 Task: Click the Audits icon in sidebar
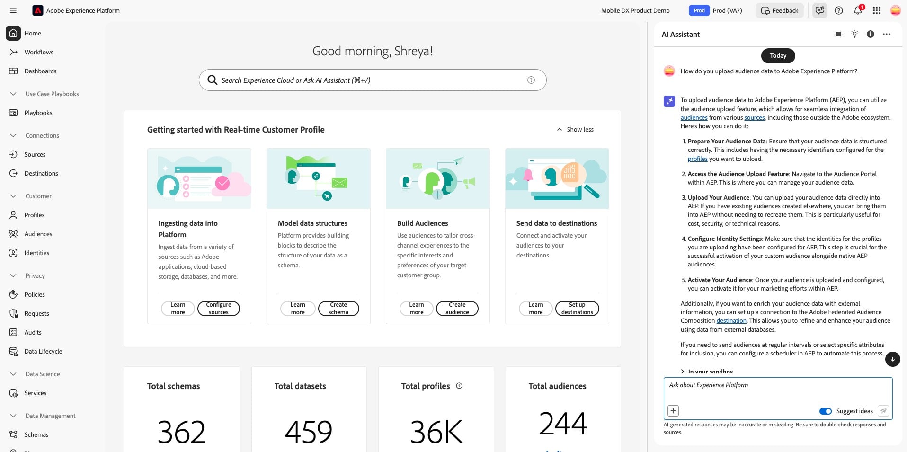click(13, 332)
